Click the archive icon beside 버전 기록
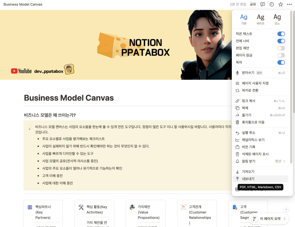The height and width of the screenshot is (227, 295). pyautogui.click(x=237, y=147)
